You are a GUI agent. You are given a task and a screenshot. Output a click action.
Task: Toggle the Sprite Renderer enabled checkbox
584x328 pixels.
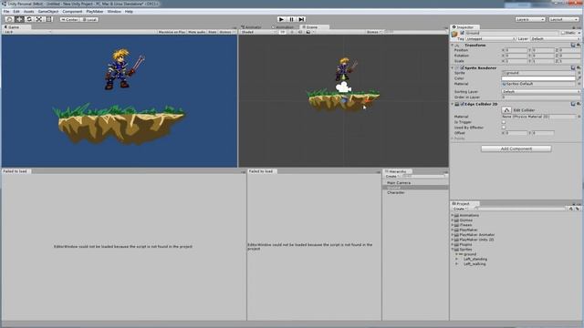coord(463,68)
